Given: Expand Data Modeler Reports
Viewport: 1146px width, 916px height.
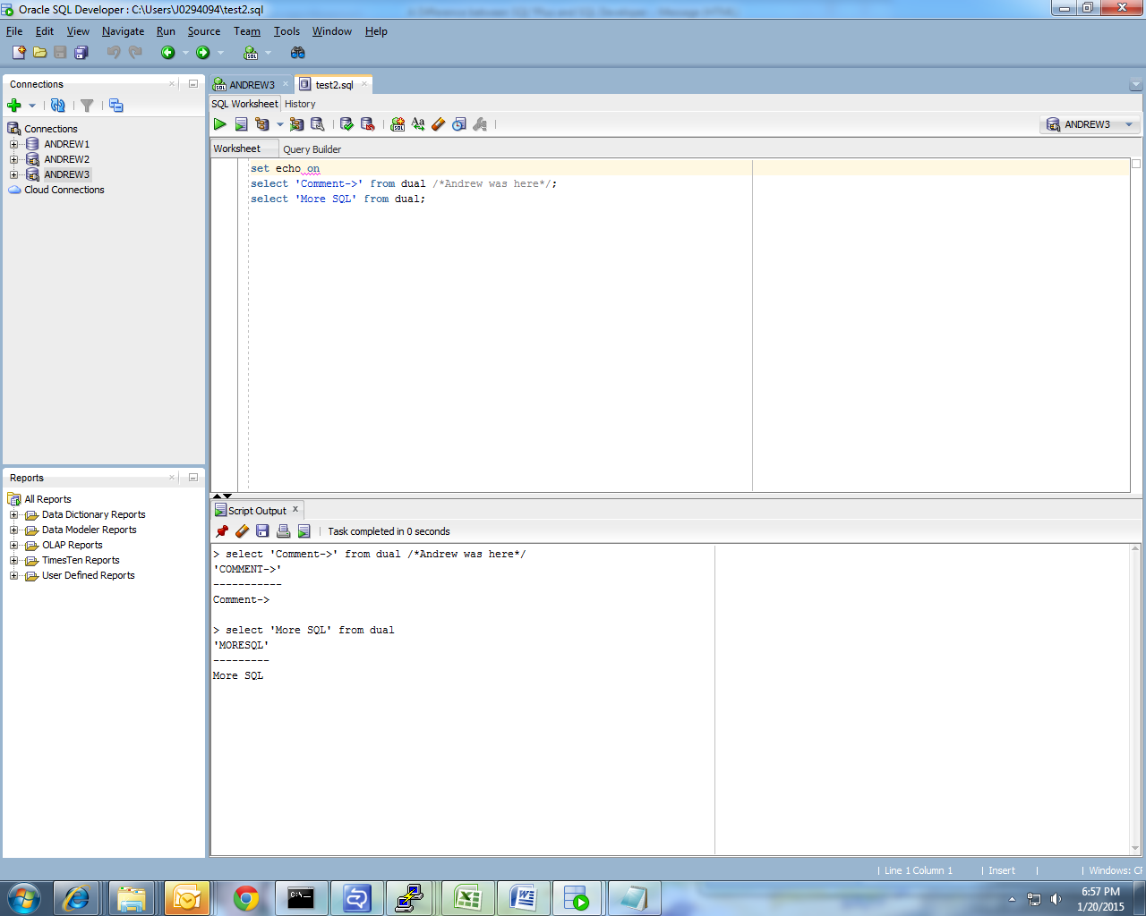Looking at the screenshot, I should [x=13, y=530].
